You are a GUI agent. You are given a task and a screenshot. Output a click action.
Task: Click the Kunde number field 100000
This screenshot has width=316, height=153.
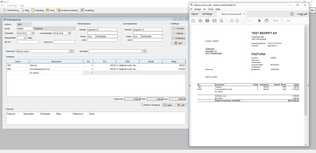[25, 29]
